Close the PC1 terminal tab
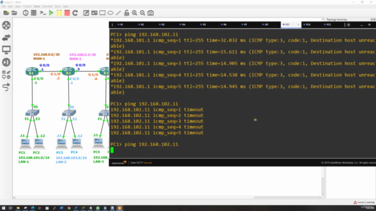 tap(298, 25)
